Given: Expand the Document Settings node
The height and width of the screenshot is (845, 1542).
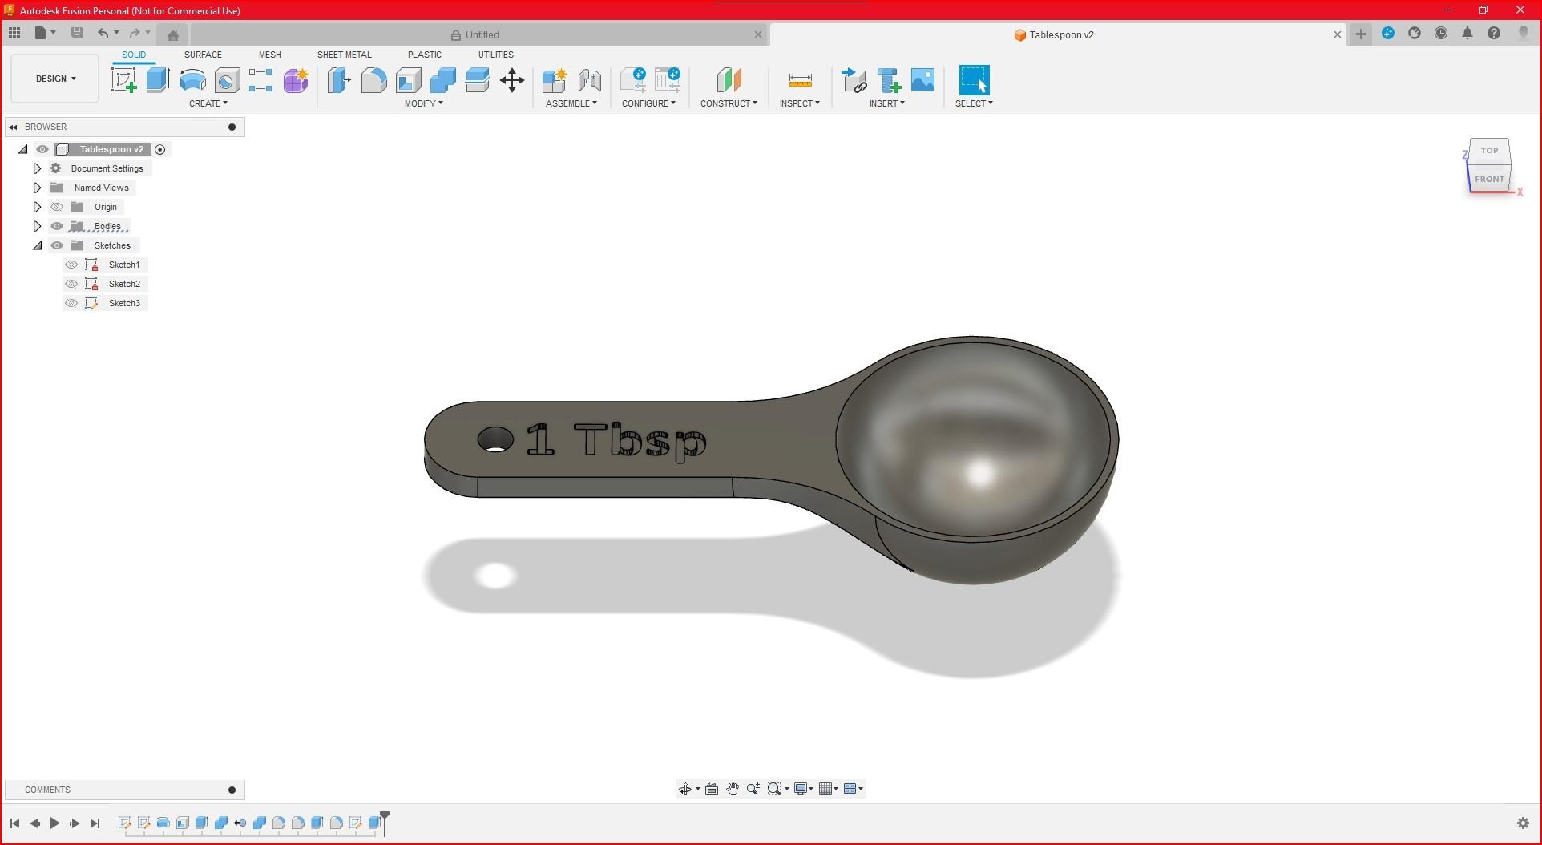Looking at the screenshot, I should [37, 168].
